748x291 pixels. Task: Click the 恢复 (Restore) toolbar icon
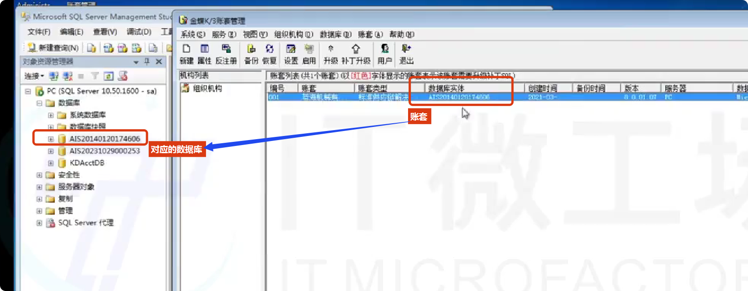point(269,54)
